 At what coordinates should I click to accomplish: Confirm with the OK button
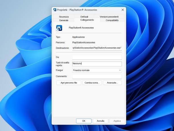pos(84,121)
